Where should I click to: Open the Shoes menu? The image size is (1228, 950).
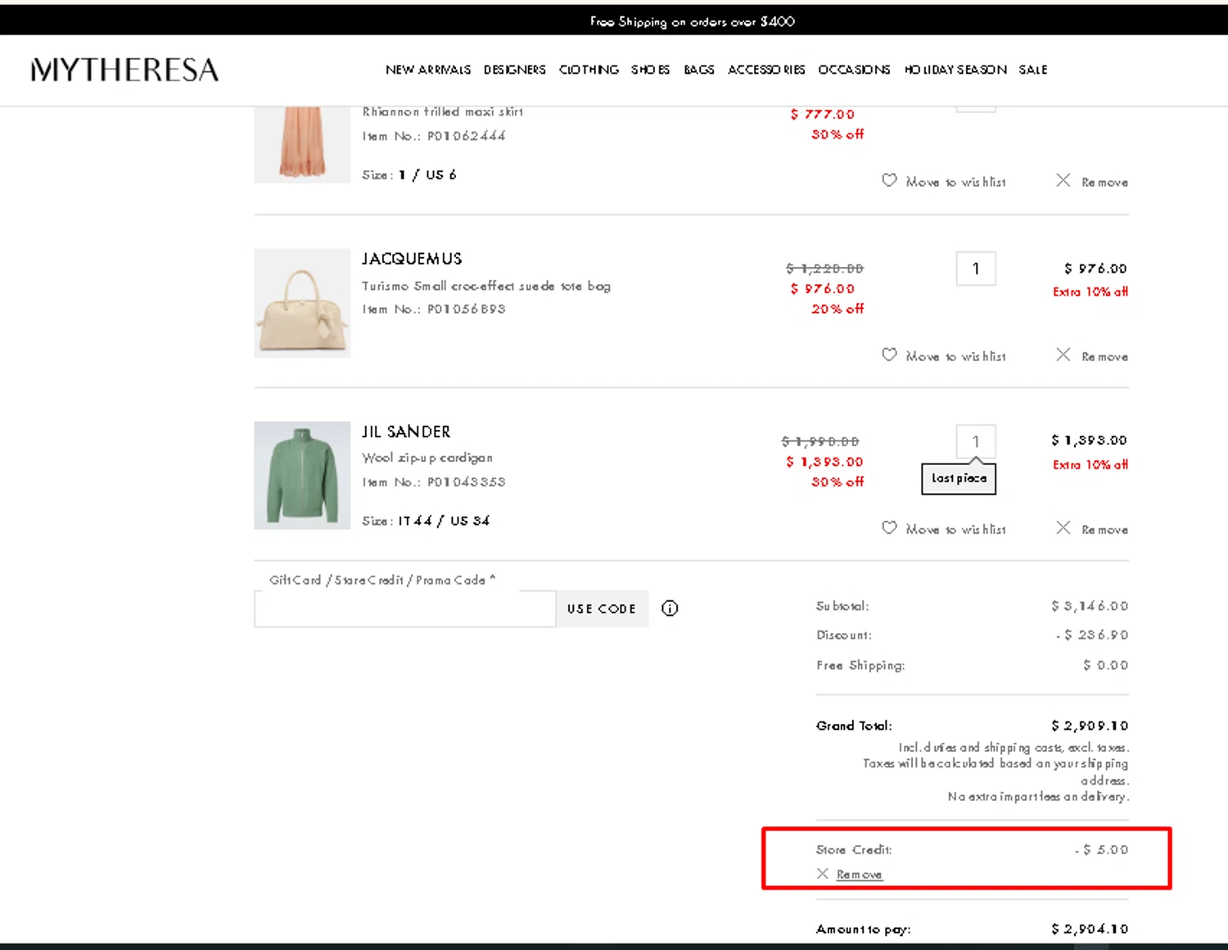[651, 70]
